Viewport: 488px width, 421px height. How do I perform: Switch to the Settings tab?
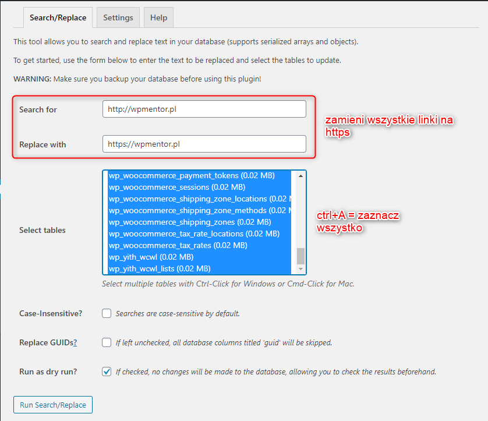tap(118, 17)
